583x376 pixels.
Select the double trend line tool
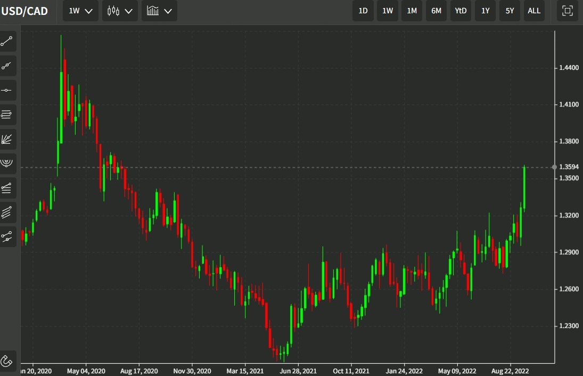7,237
